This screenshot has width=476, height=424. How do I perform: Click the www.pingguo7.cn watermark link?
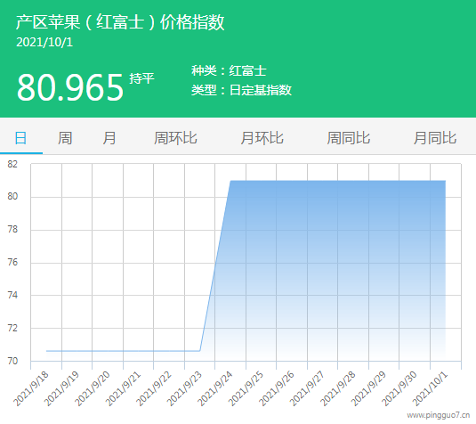439,415
